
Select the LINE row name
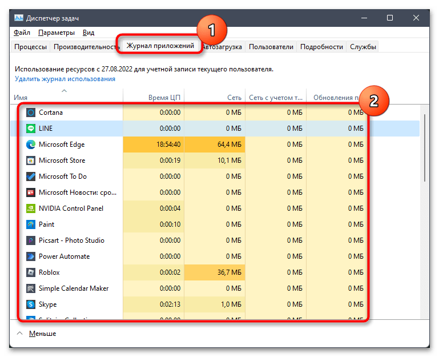coord(46,129)
